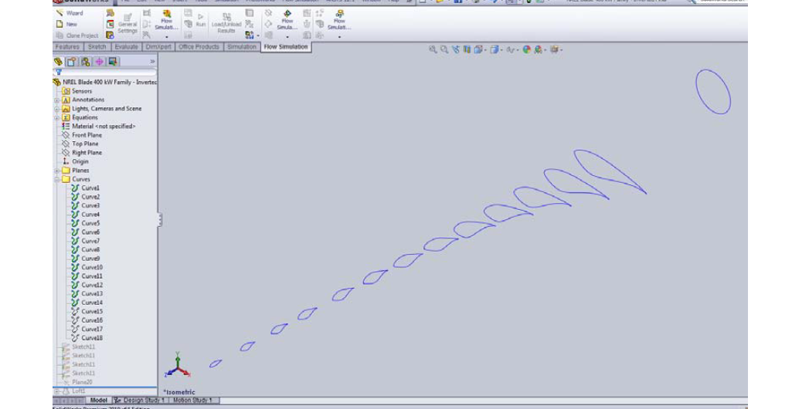Open the ConfigurationManager tab icon

point(85,62)
